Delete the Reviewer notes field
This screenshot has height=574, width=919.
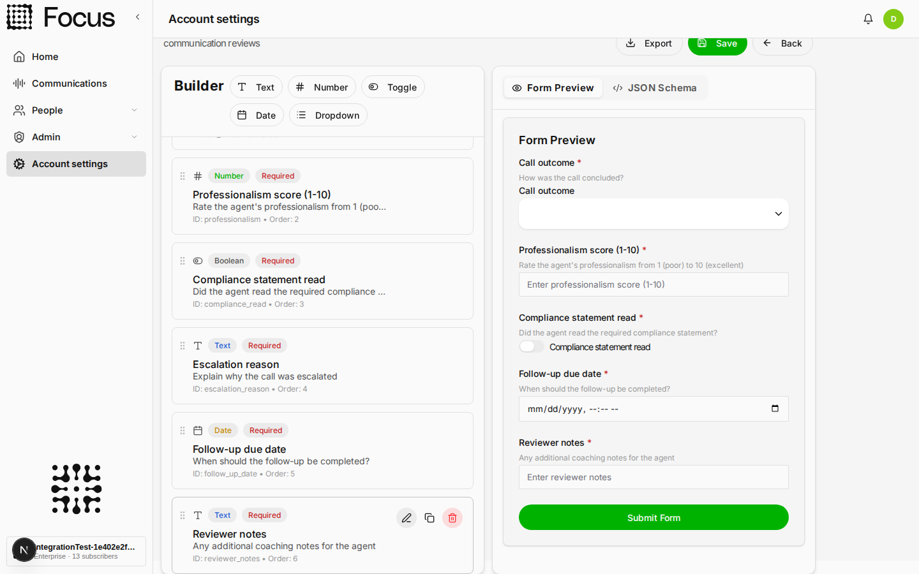(452, 518)
